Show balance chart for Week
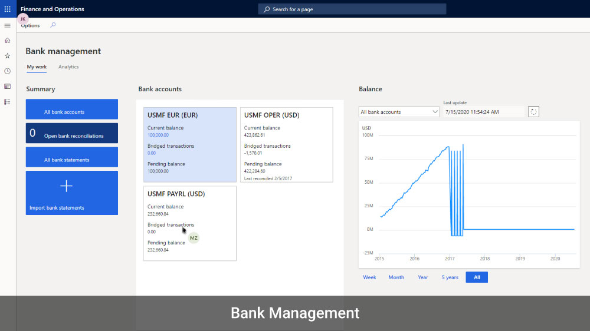The height and width of the screenshot is (331, 590). 369,277
